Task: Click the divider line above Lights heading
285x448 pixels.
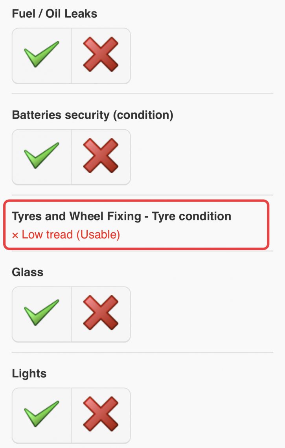Action: [x=142, y=352]
